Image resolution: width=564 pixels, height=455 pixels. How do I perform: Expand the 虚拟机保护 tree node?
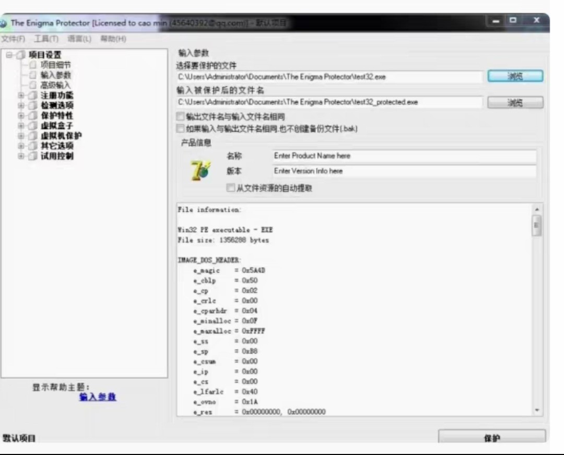pos(21,136)
